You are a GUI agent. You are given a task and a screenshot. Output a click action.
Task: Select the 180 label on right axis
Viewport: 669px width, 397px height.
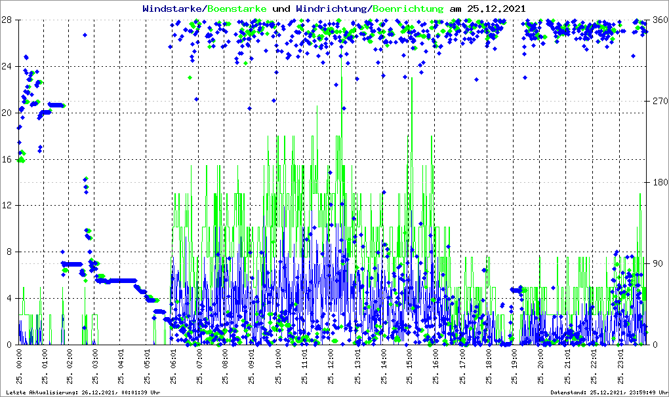(x=658, y=183)
